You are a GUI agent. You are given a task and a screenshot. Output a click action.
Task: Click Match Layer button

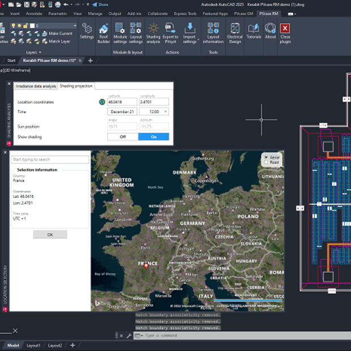56,41
